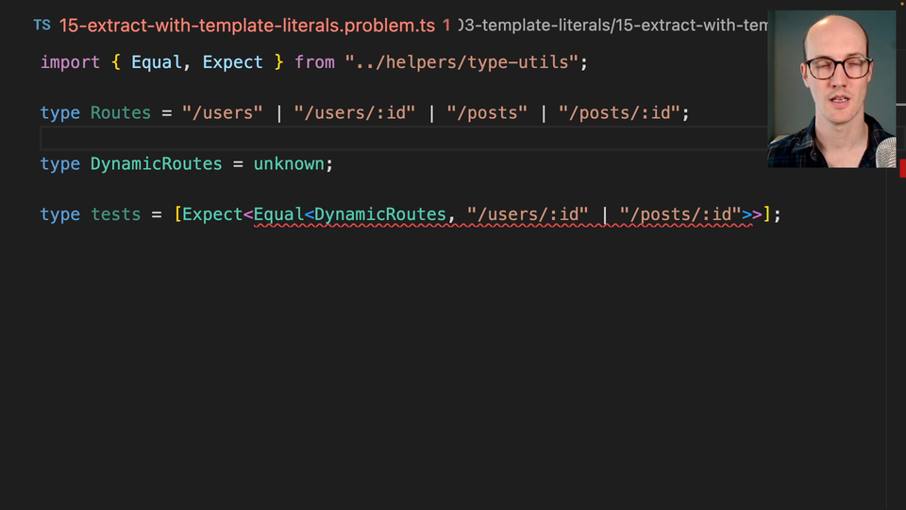906x510 pixels.
Task: Click DynamicRoutes in the type declaration
Action: click(156, 164)
